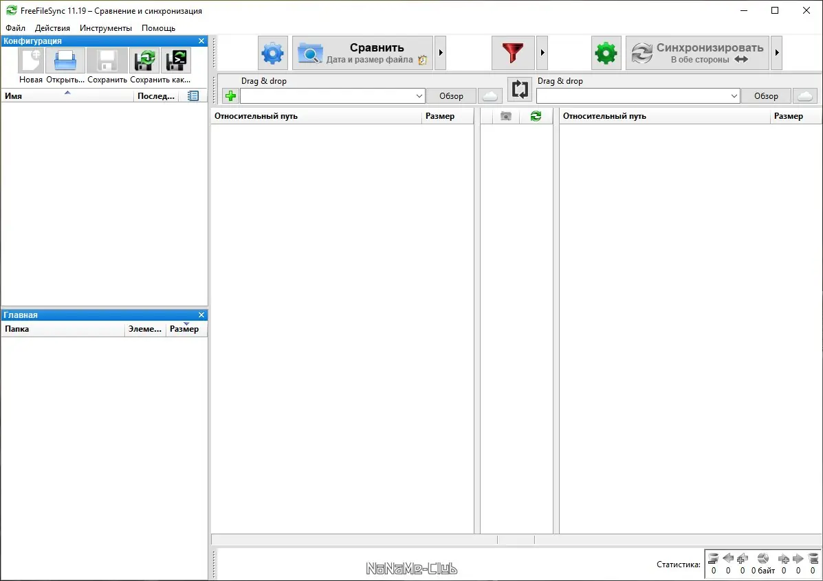Click statistics update-right arrow icon
Viewport: 823px width, 581px height.
click(x=798, y=558)
